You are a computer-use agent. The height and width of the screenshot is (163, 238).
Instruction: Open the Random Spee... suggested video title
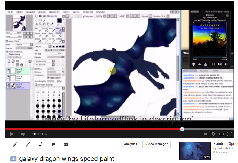point(226,143)
